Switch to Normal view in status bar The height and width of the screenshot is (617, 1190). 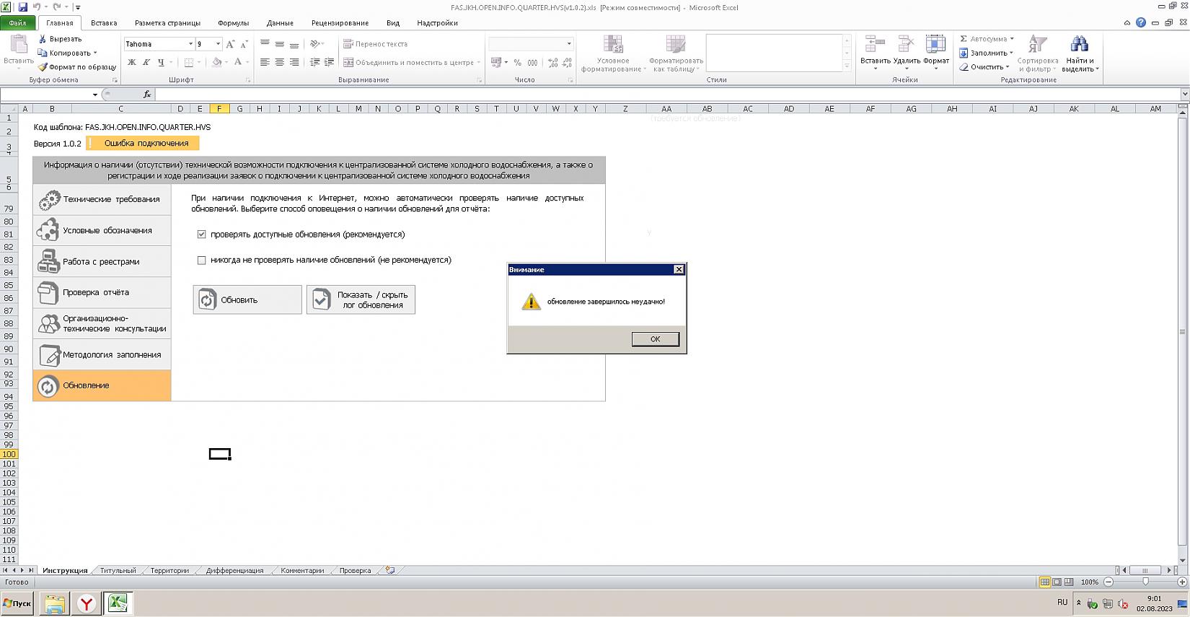point(1044,582)
